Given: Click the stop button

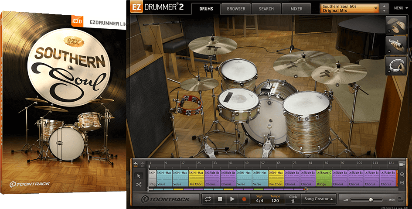Looking at the screenshot, I should point(220,199).
